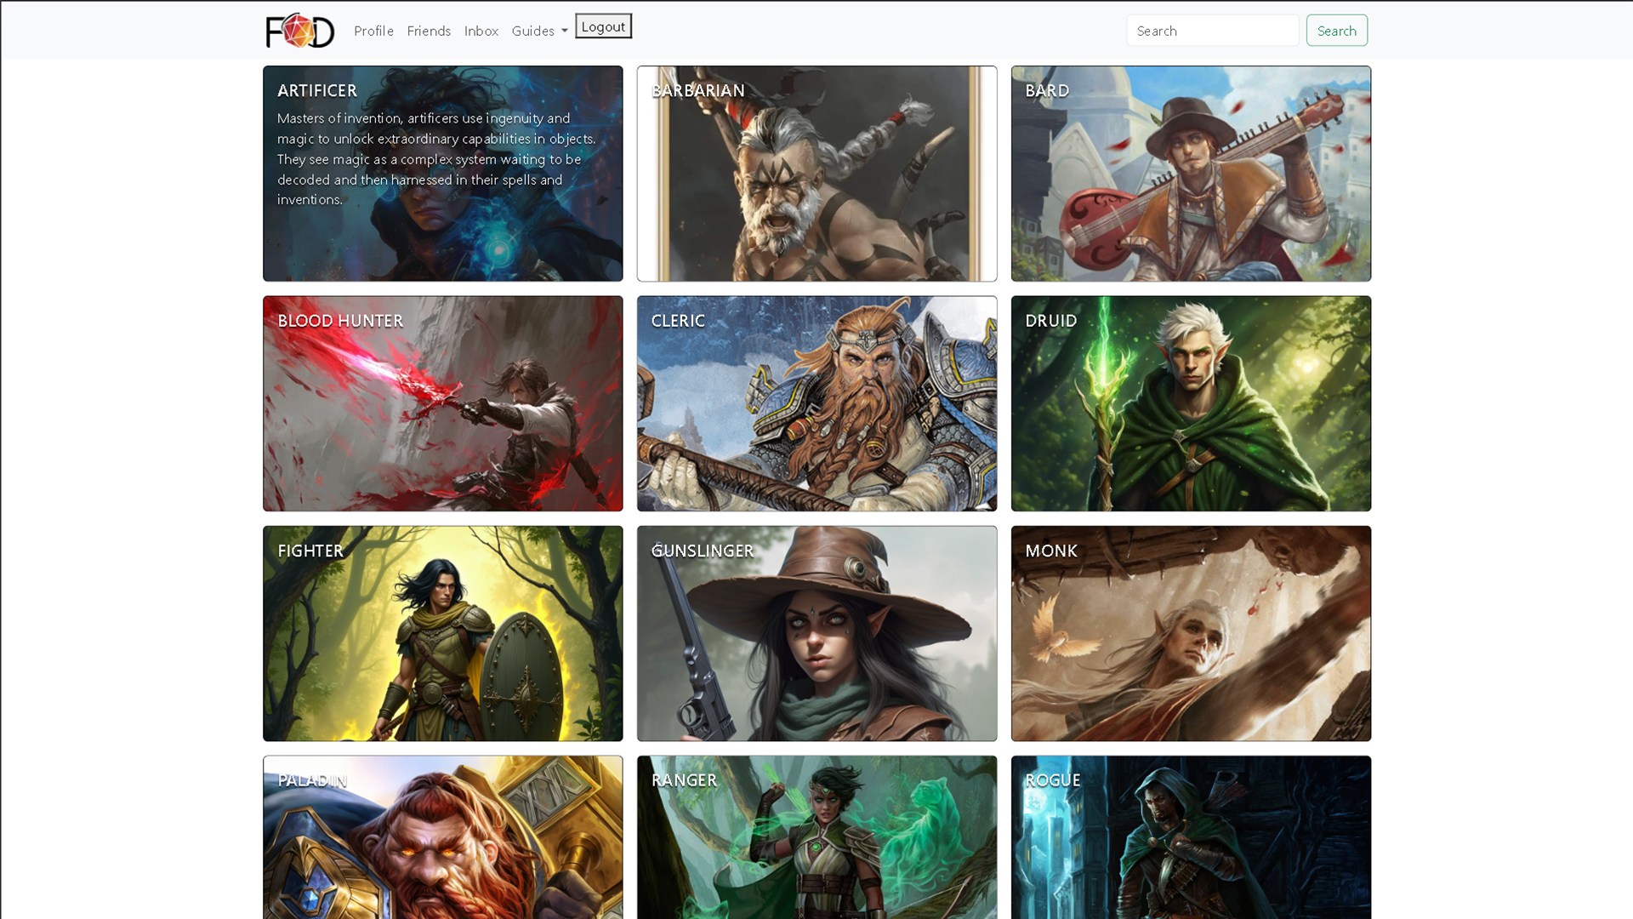Screen dimensions: 1633x919
Task: Open the Guides dropdown menu
Action: pyautogui.click(x=538, y=31)
